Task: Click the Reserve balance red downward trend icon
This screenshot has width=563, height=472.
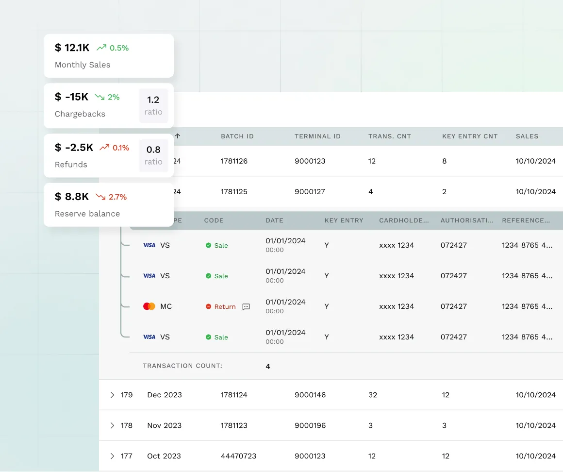Action: point(100,197)
